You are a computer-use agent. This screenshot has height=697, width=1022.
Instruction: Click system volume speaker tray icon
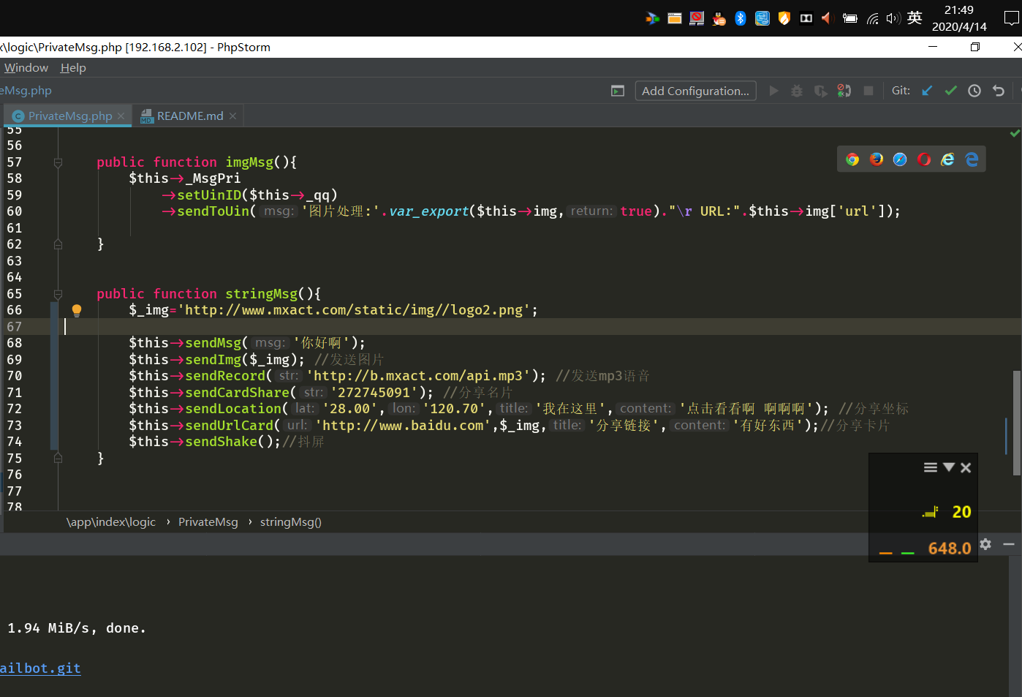[x=893, y=18]
